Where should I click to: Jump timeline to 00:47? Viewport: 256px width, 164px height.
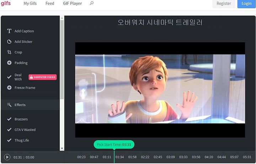click(x=94, y=157)
